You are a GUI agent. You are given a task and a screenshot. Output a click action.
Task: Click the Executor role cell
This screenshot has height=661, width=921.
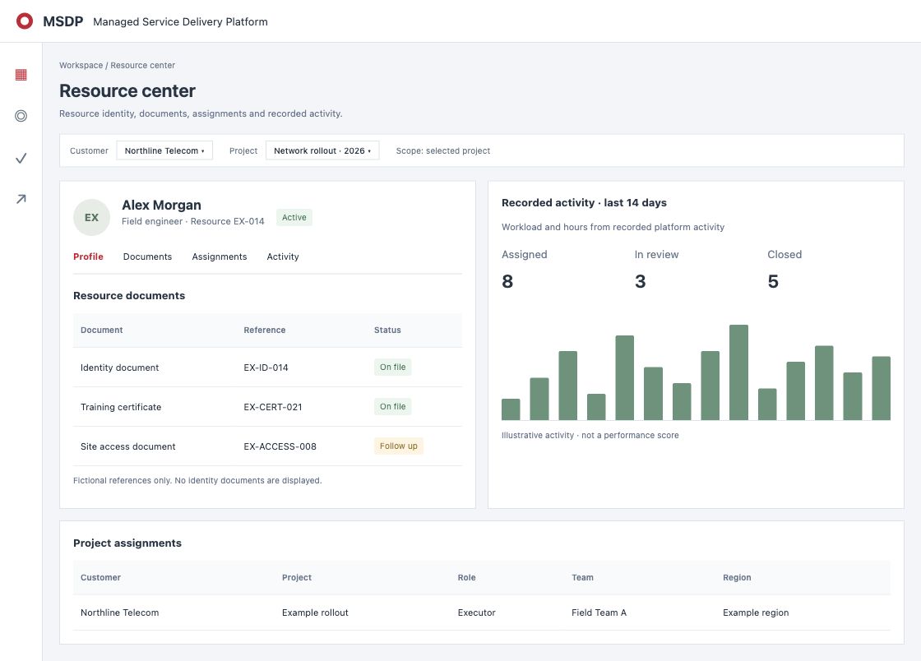coord(476,612)
